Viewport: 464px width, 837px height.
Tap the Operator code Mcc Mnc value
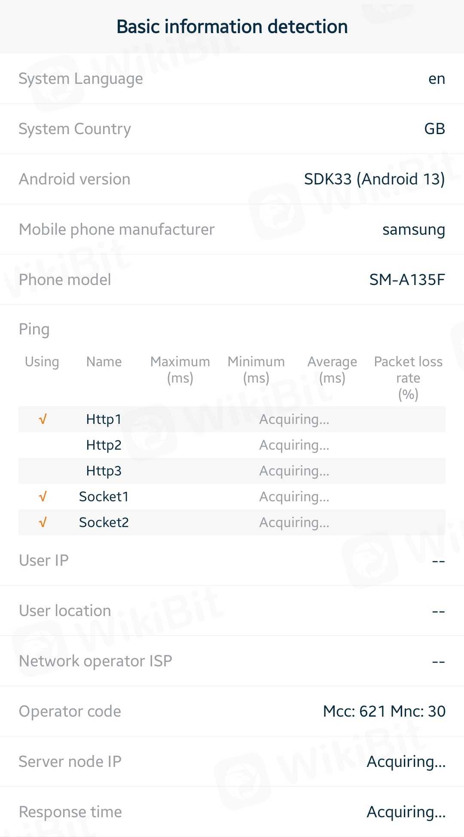click(x=384, y=711)
